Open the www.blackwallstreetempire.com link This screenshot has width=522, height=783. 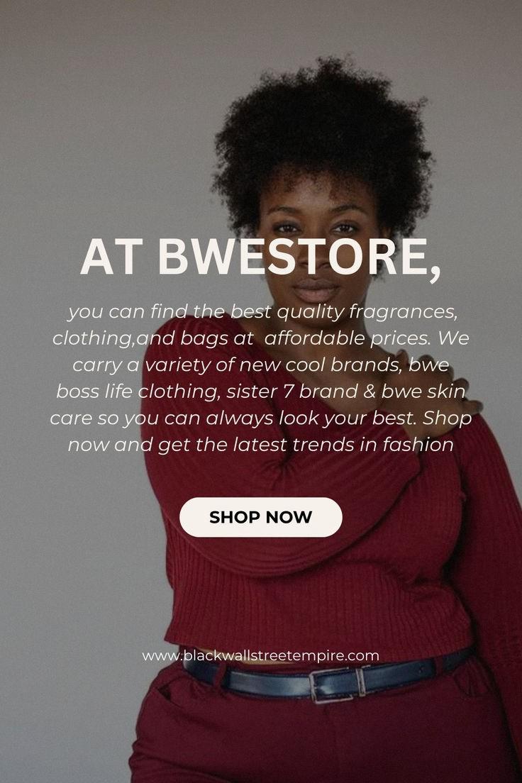click(x=260, y=655)
